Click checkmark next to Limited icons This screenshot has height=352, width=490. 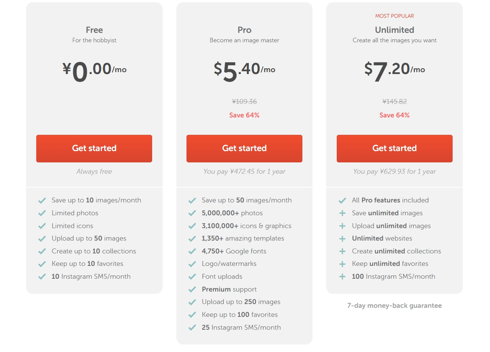pos(42,226)
